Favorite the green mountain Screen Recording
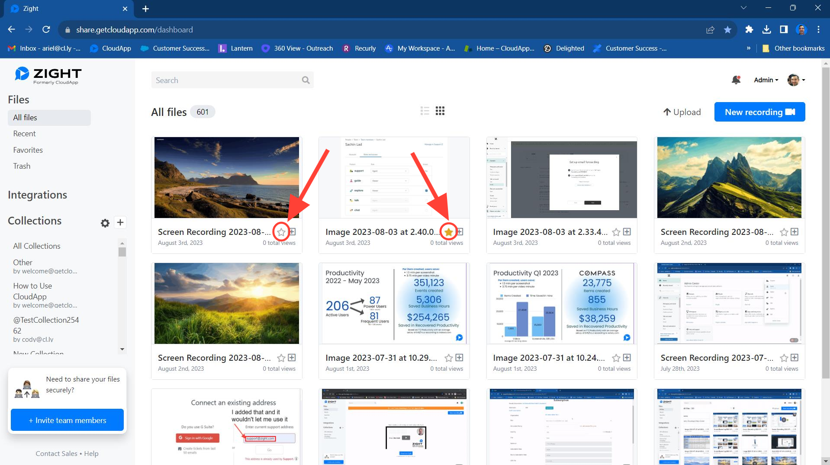Viewport: 830px width, 465px height. (x=784, y=232)
